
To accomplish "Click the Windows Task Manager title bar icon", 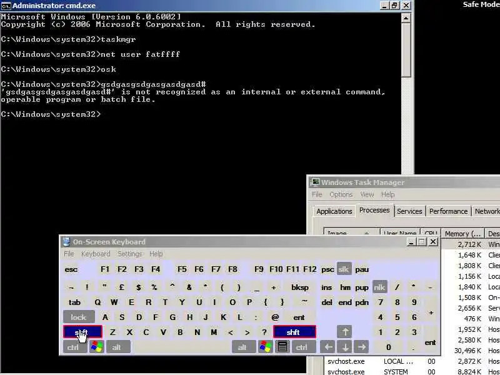I will (315, 182).
